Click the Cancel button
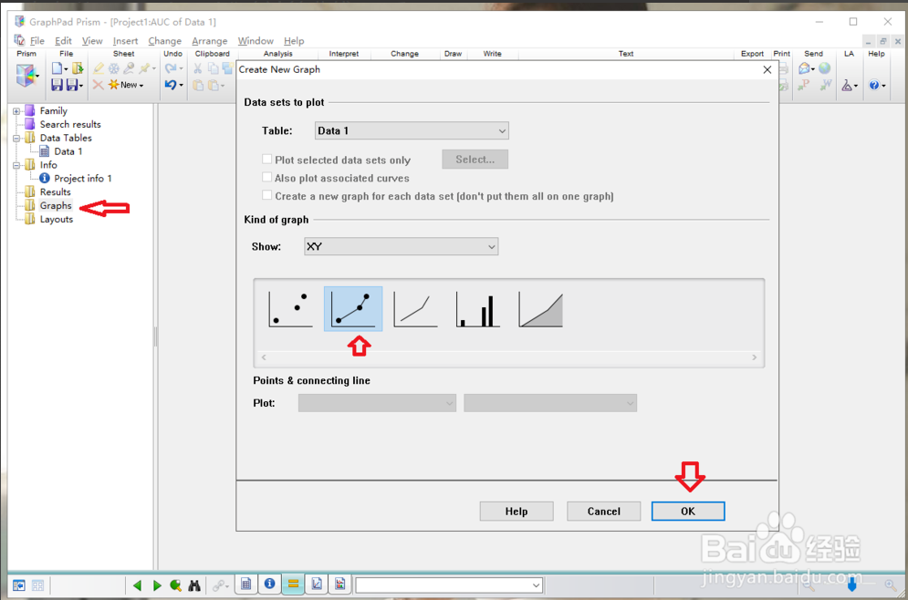Screen dimensions: 908x600 coord(603,512)
